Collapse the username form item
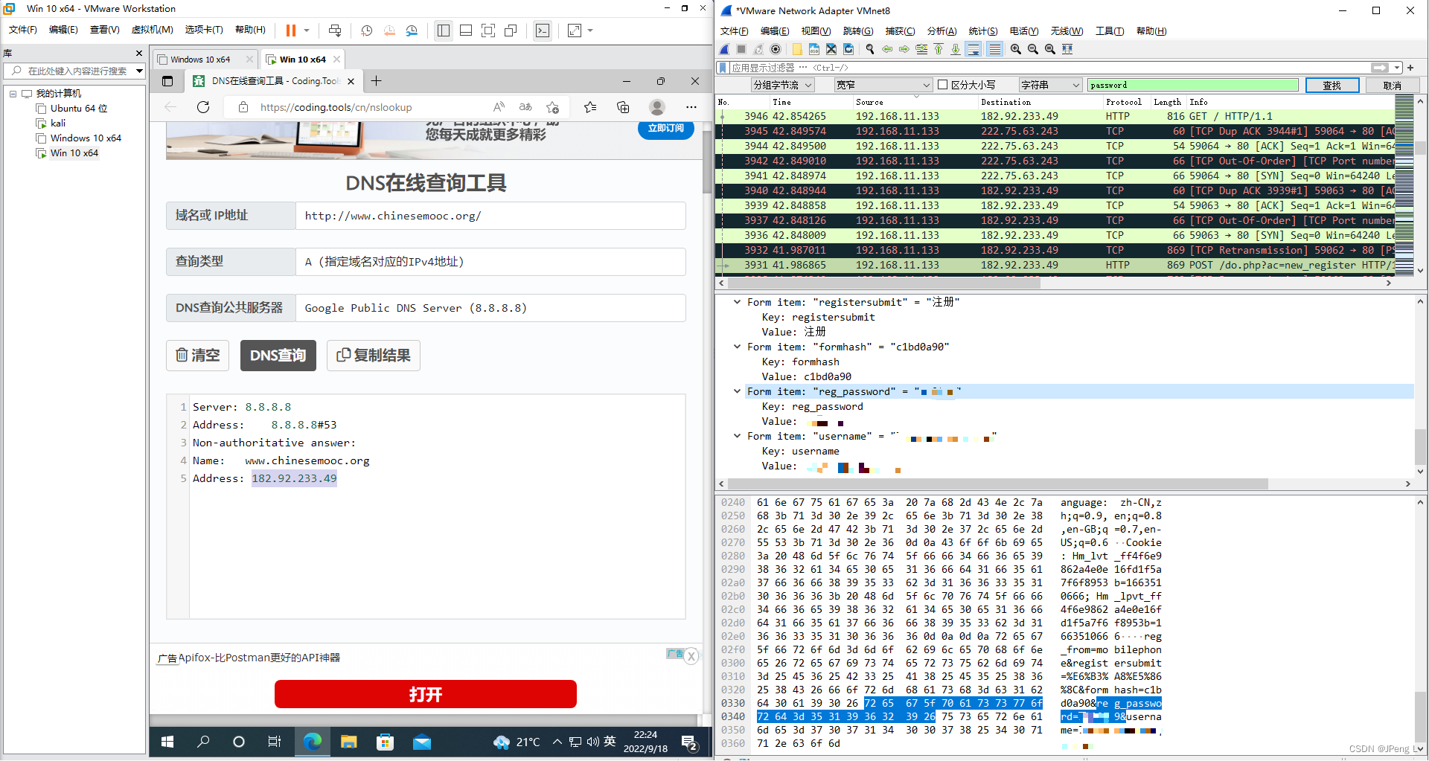Screen dimensions: 1429x761 [737, 436]
